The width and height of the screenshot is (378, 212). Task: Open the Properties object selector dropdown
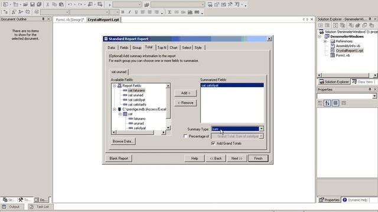[374, 96]
